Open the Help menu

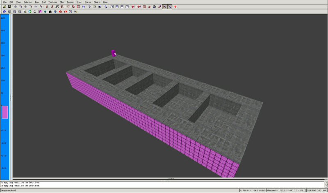[105, 2]
